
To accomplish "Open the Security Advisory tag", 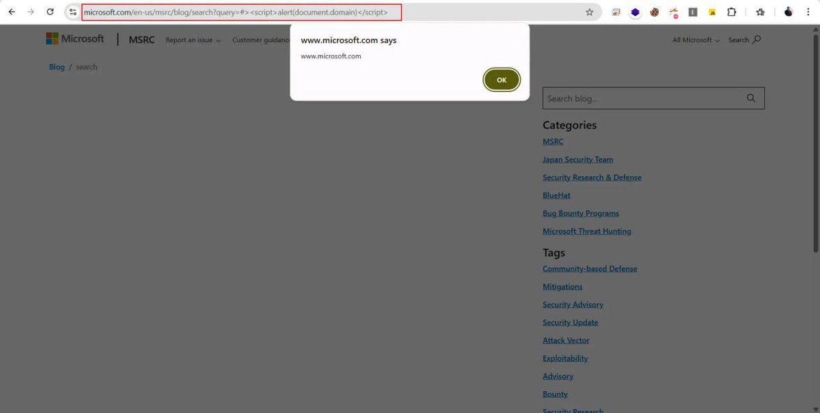I will (x=573, y=304).
